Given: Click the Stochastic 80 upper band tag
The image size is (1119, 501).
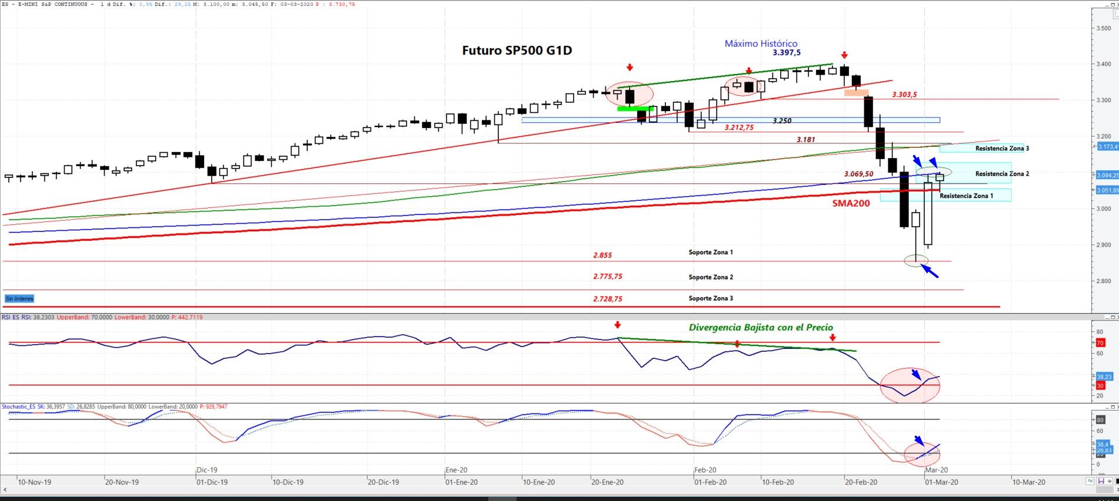Looking at the screenshot, I should pos(1100,420).
